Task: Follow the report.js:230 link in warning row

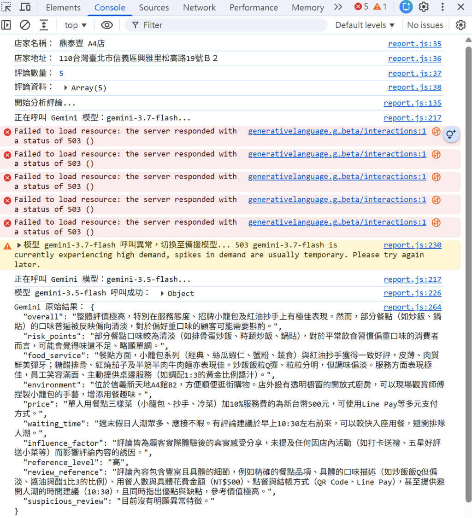Action: coord(412,245)
